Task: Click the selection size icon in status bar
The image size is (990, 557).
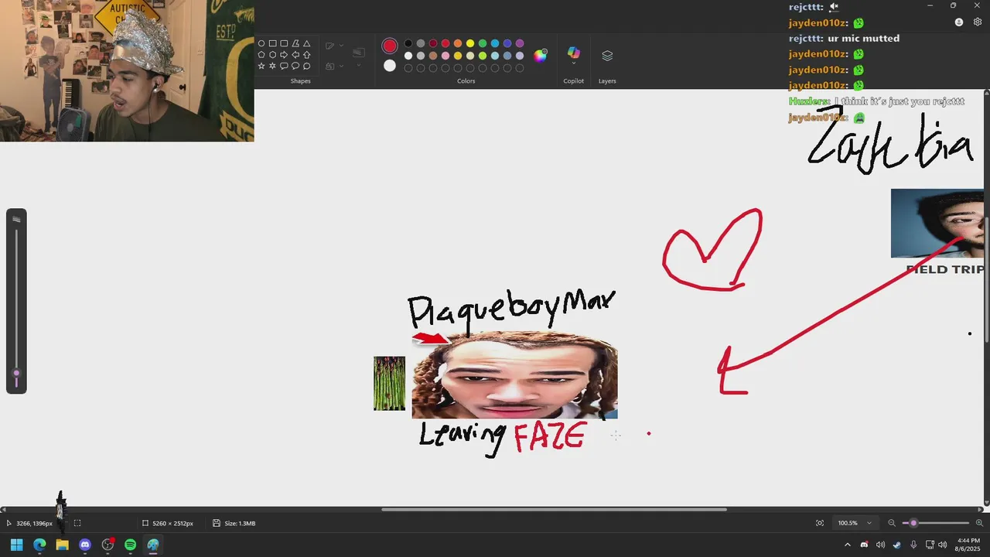Action: click(x=77, y=523)
